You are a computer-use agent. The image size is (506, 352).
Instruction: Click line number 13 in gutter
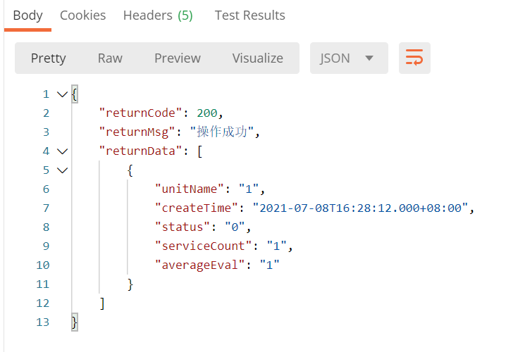tap(42, 322)
